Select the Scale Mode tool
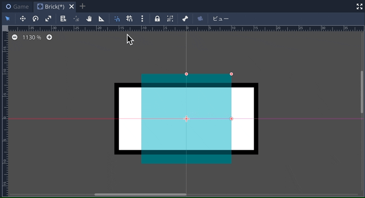This screenshot has width=365, height=198. 48,19
